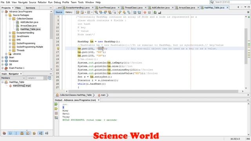This screenshot has width=251, height=141.
Task: Open the Debug menu
Action: pos(57,2)
